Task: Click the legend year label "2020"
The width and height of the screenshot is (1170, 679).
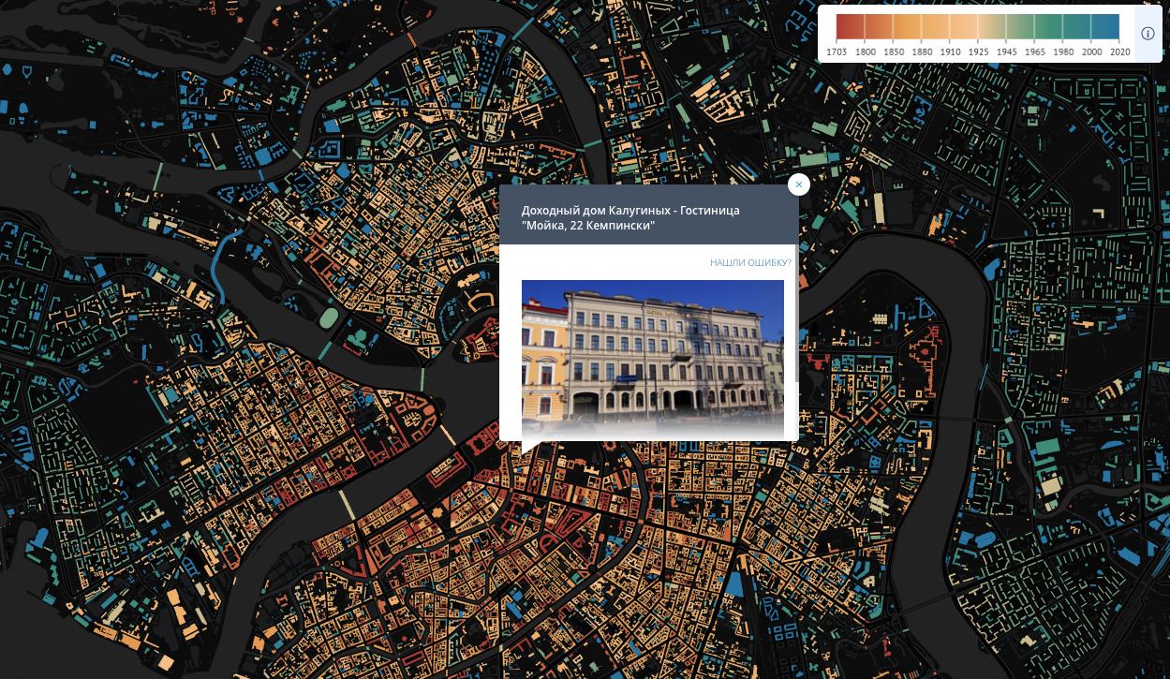Action: (1120, 52)
